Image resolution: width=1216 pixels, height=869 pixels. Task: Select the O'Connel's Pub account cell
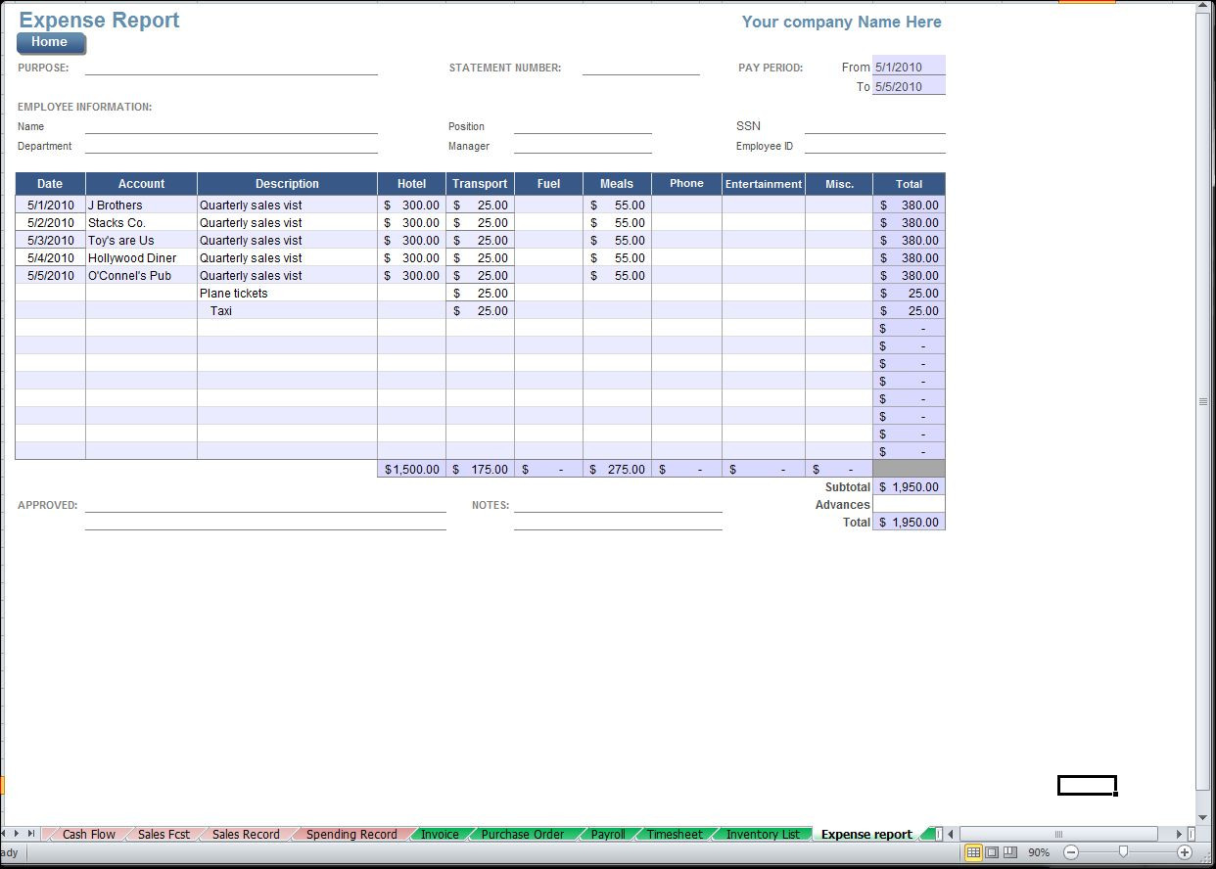coord(141,276)
